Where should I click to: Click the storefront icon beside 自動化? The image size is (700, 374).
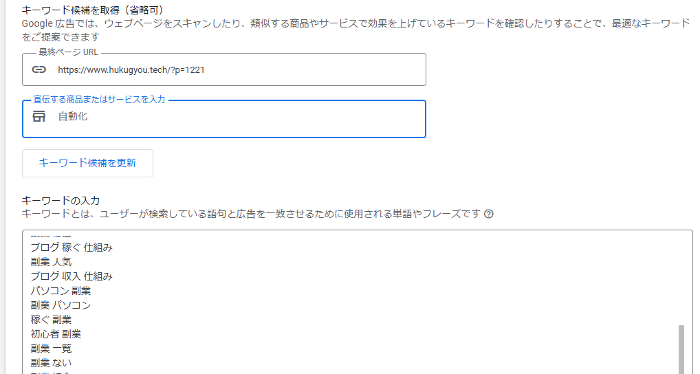pos(39,117)
